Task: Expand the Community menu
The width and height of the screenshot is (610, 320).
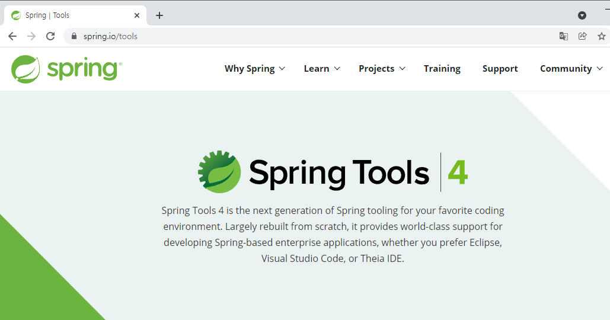Action: pyautogui.click(x=571, y=69)
